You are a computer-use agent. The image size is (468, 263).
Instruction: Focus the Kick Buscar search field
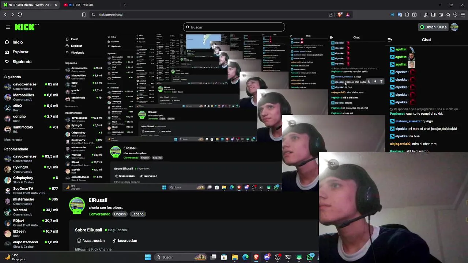[234, 27]
